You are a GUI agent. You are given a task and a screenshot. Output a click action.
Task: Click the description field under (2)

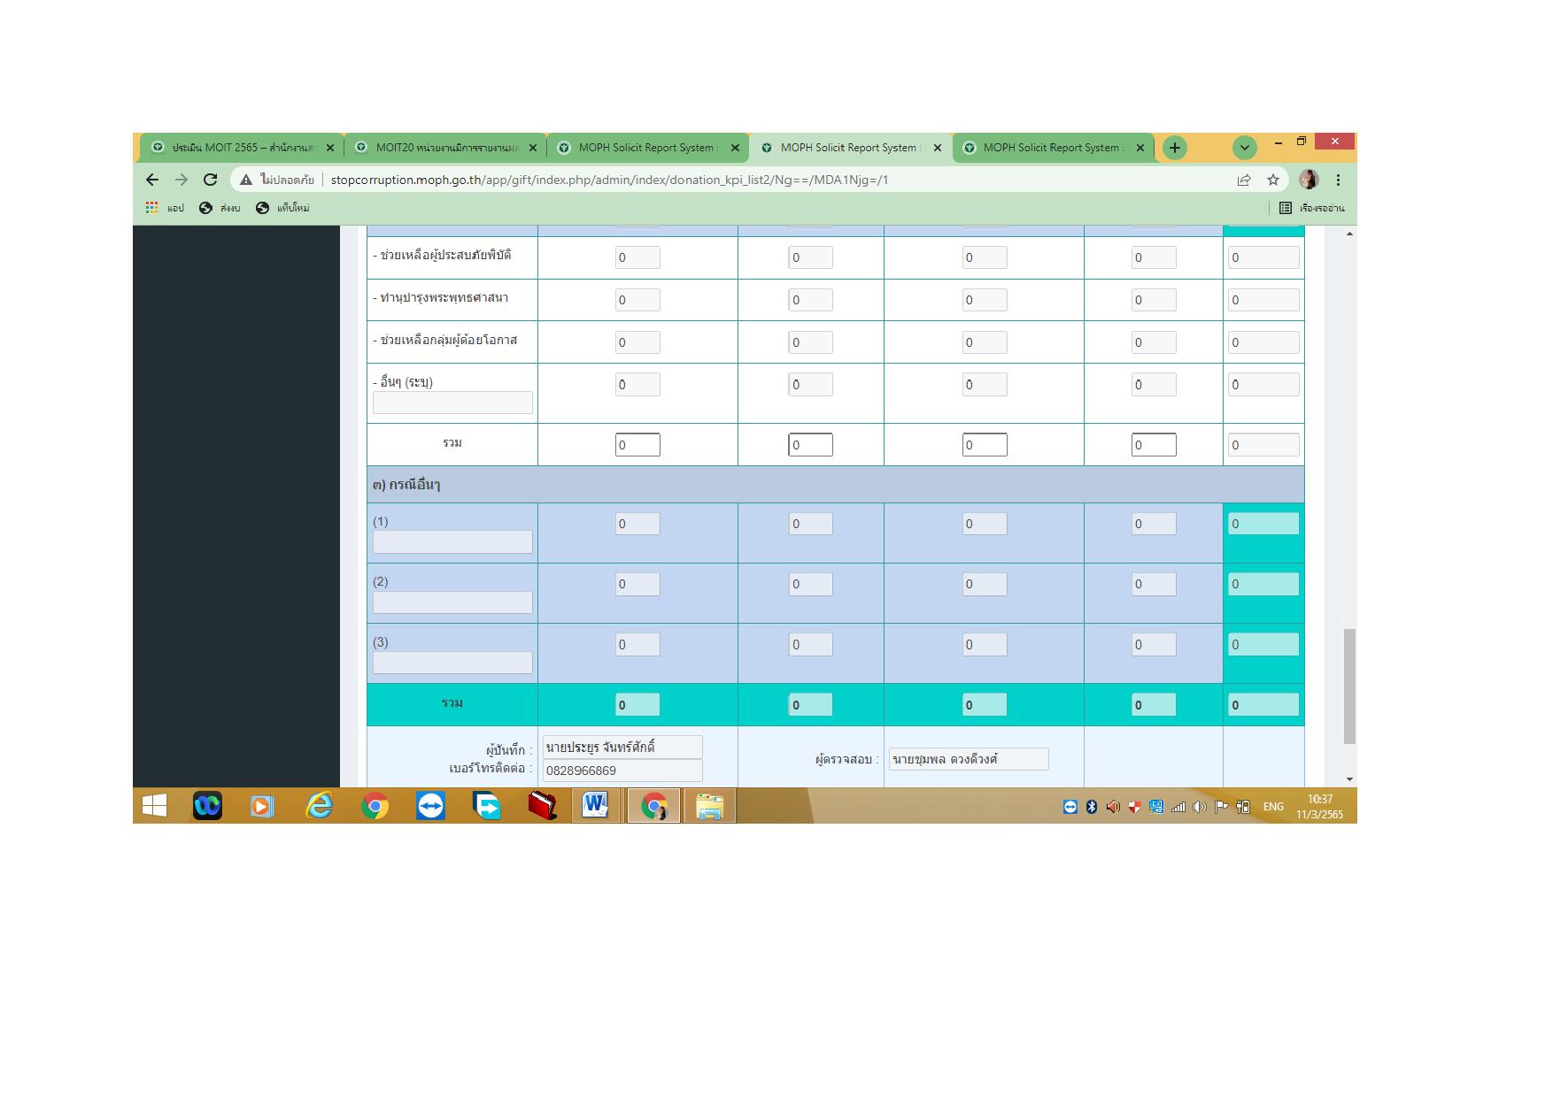click(452, 602)
